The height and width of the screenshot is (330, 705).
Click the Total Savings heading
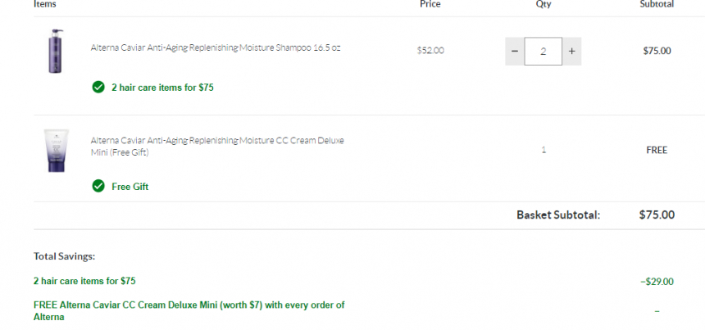pyautogui.click(x=64, y=256)
